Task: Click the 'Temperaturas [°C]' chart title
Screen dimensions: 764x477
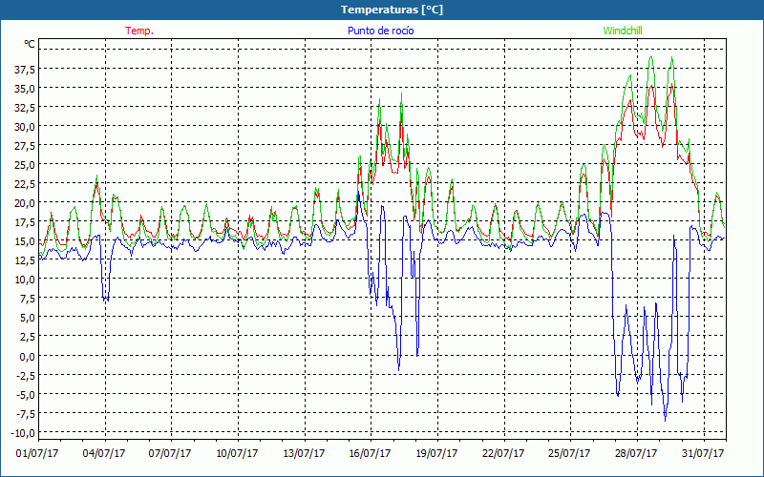Action: (x=392, y=10)
